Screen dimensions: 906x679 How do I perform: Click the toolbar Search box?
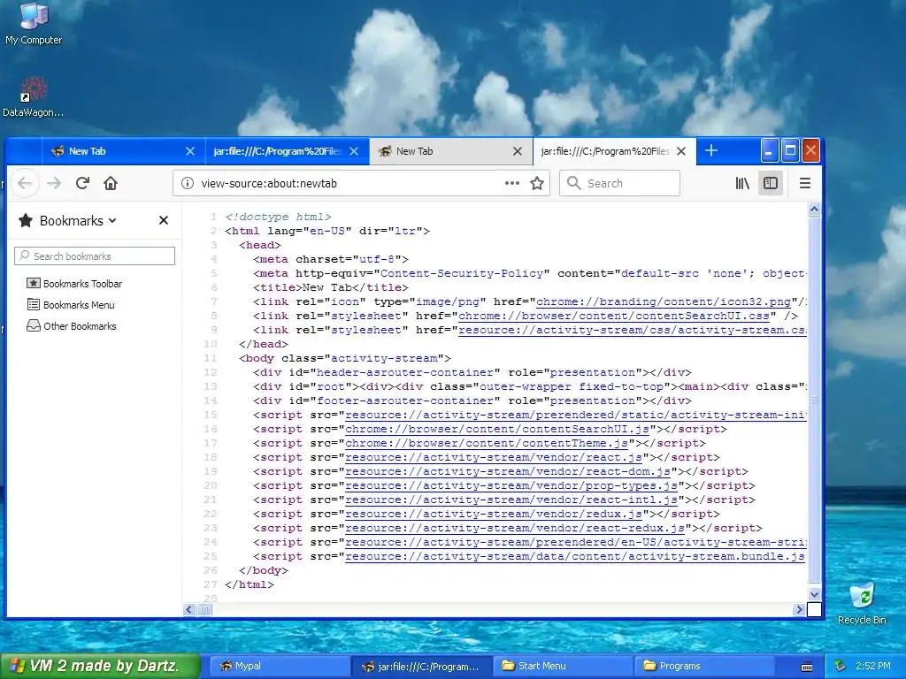point(619,183)
